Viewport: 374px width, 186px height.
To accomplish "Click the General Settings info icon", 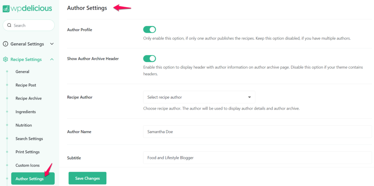I will pyautogui.click(x=5, y=44).
